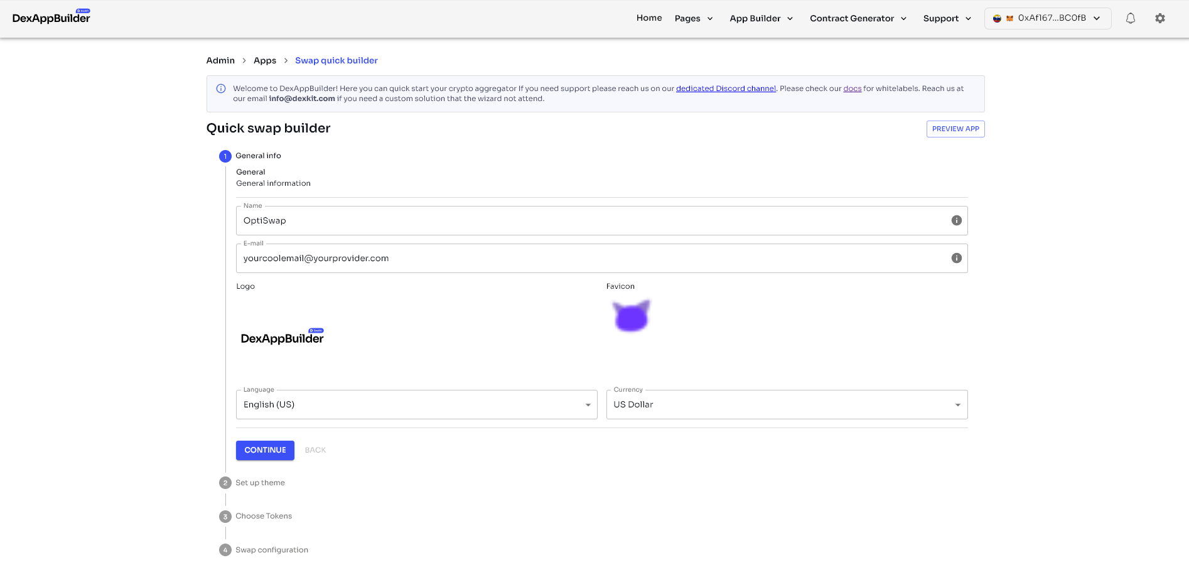Open the docs link in welcome banner
Viewport: 1189px width, 575px height.
tap(852, 89)
